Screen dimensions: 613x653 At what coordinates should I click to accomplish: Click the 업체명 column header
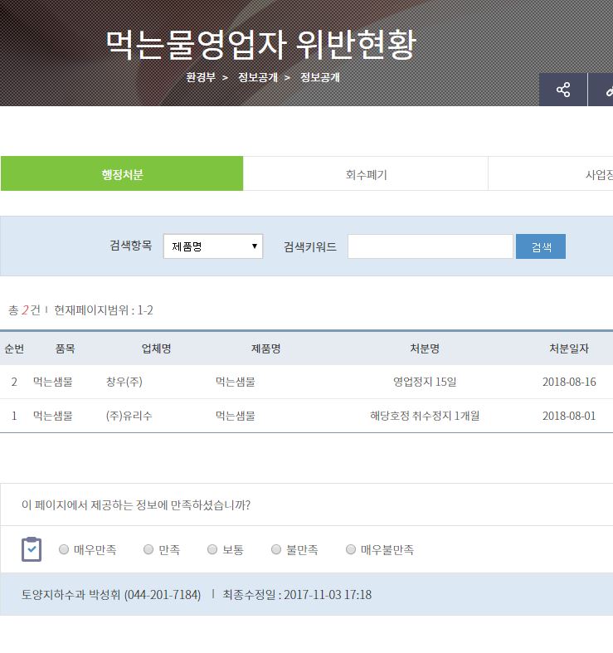pos(156,348)
